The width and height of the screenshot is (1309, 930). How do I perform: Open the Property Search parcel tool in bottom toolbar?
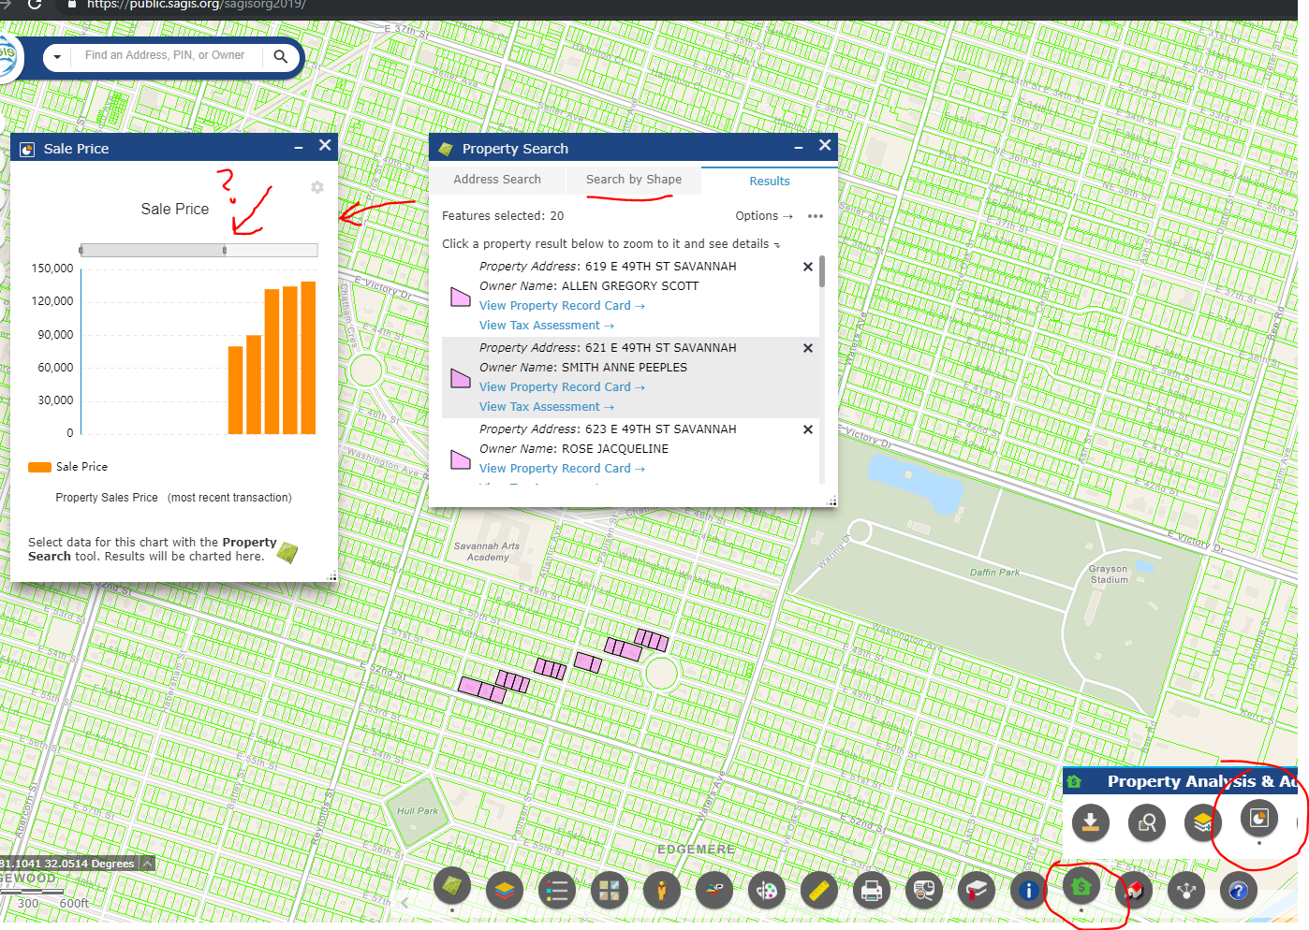pos(452,886)
